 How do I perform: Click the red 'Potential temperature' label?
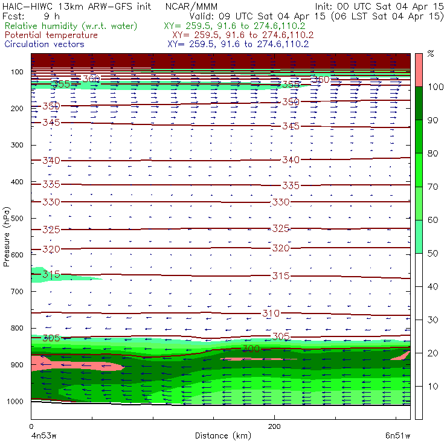click(51, 35)
